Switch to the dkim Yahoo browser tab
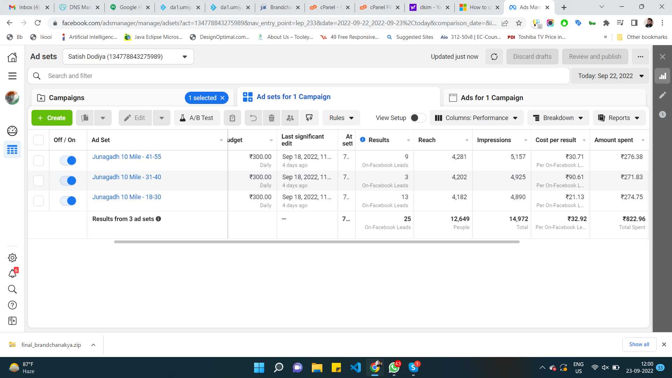The height and width of the screenshot is (378, 672). coord(430,7)
